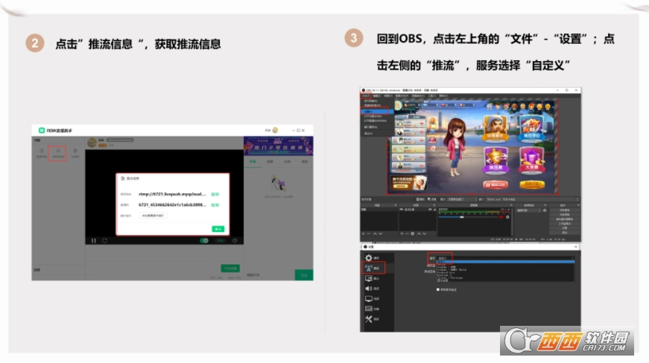Open General gear icon in OBS settings sidebar
This screenshot has width=649, height=363.
(368, 257)
